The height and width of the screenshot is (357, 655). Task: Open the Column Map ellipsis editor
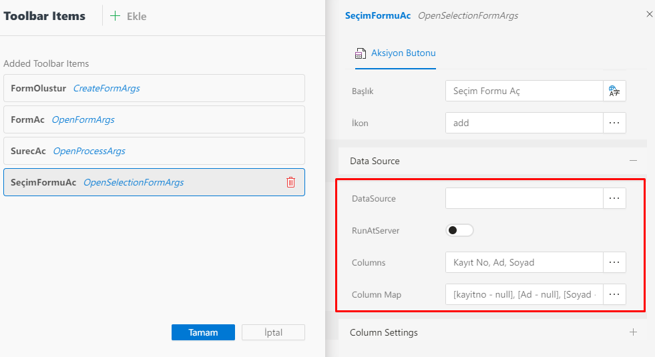[615, 294]
